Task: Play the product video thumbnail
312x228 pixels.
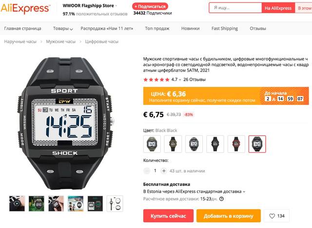Action: click(17, 203)
